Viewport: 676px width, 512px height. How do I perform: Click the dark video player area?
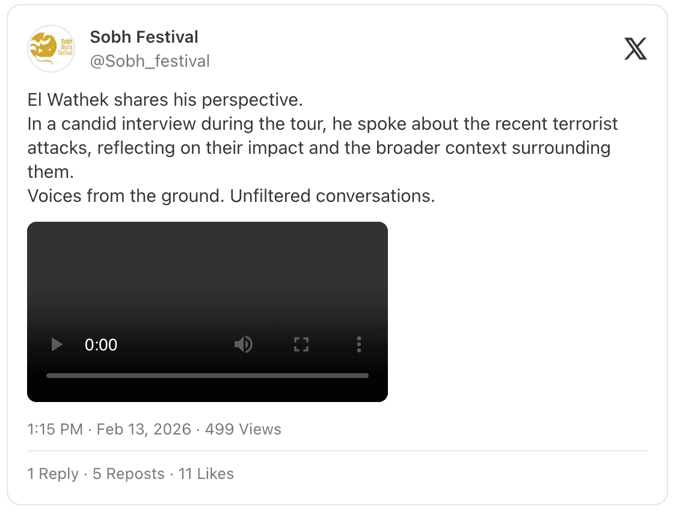point(207,276)
